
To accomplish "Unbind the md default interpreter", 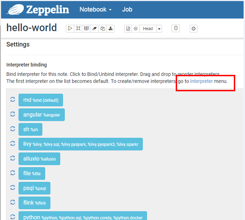I will (41, 100).
